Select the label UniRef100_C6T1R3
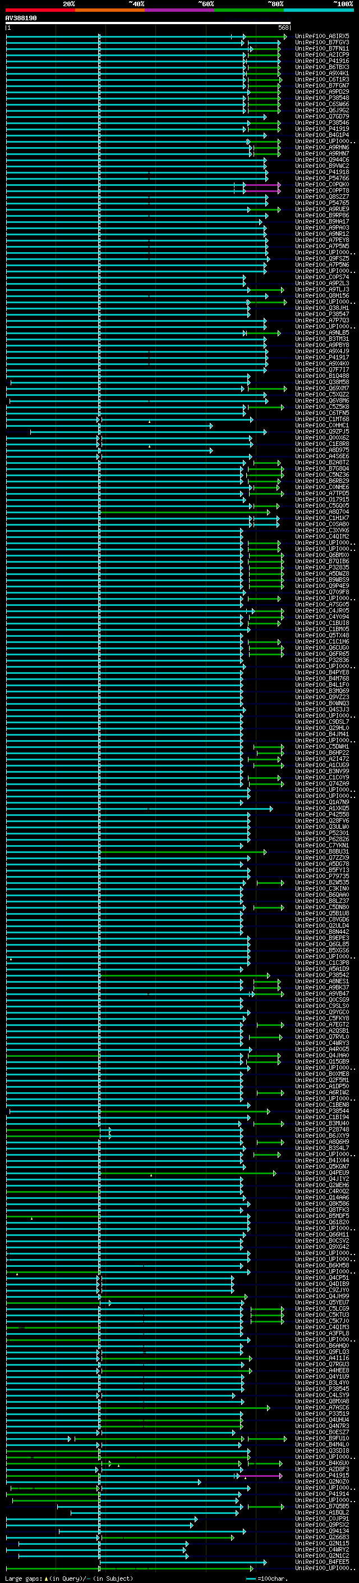Image resolution: width=359 pixels, height=1583 pixels. pyautogui.click(x=322, y=79)
